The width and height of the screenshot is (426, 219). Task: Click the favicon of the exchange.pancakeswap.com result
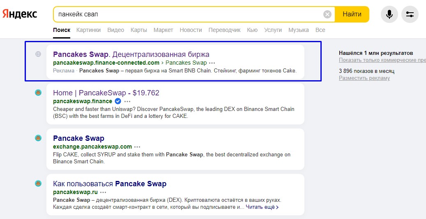[x=38, y=138]
